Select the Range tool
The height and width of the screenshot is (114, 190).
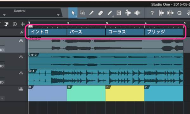(x=82, y=13)
